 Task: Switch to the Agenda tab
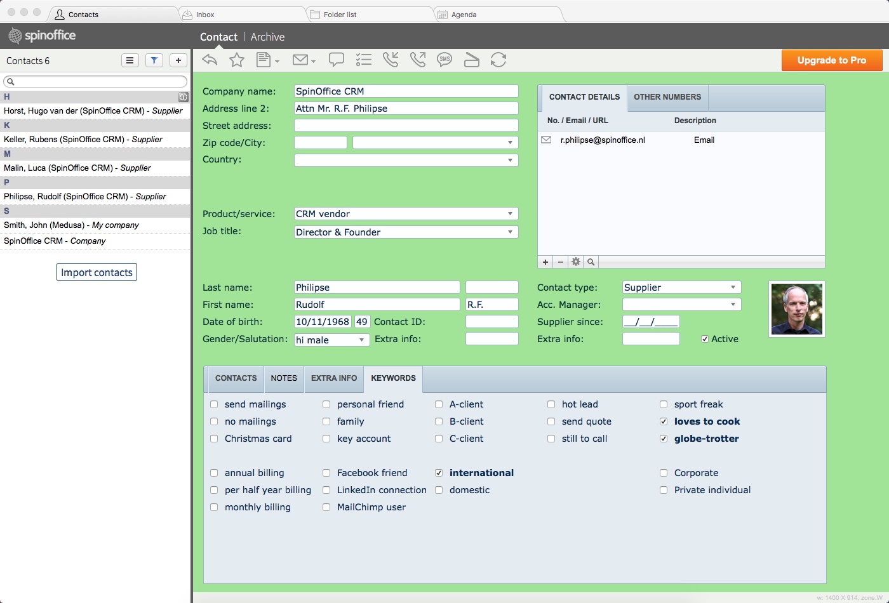[497, 14]
